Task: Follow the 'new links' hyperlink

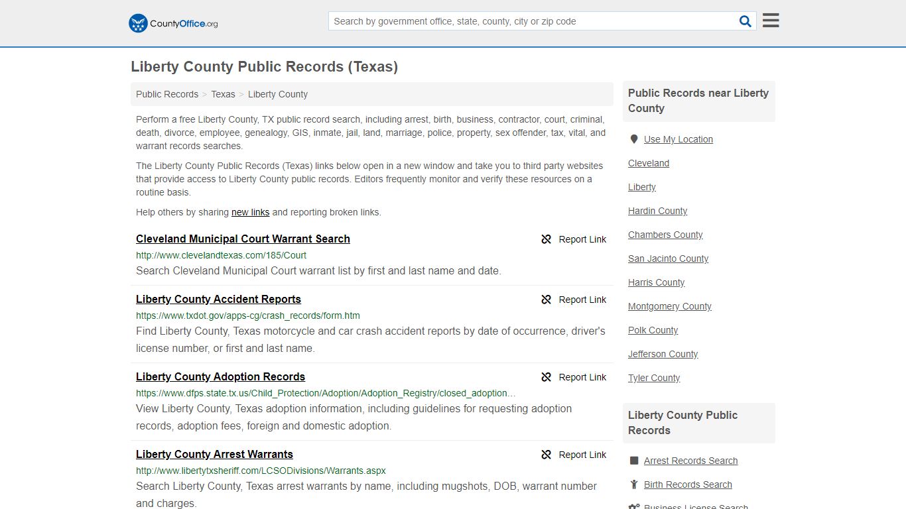Action: [x=250, y=212]
